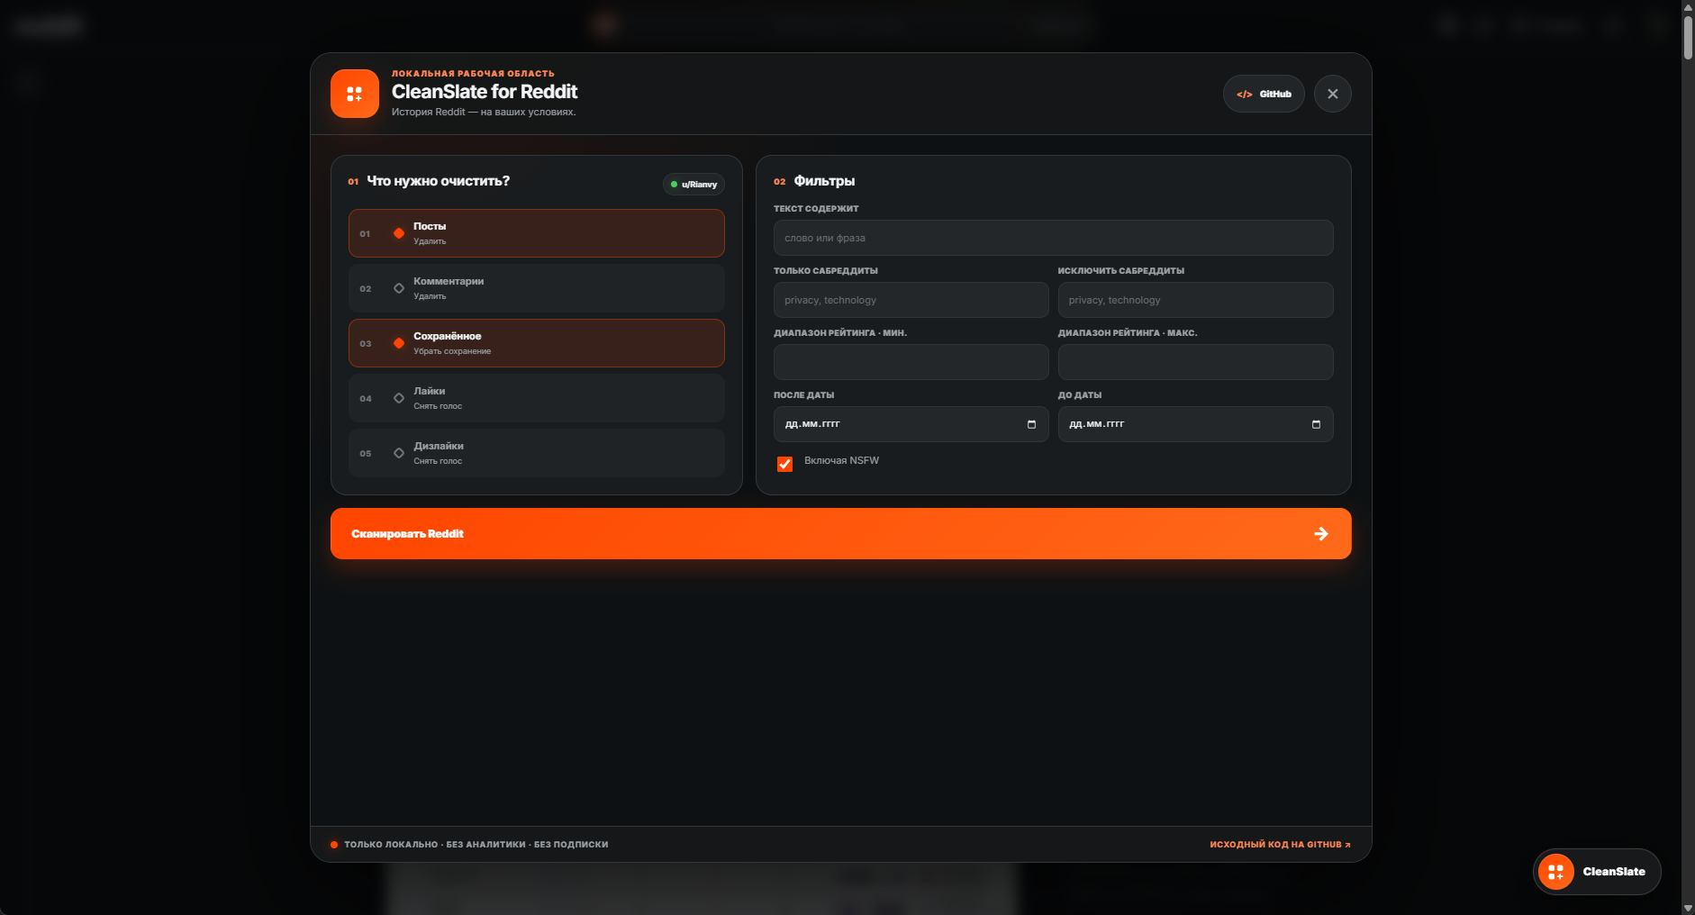Uncheck the Включая NSFW checkbox
Viewport: 1695px width, 915px height.
(x=785, y=464)
